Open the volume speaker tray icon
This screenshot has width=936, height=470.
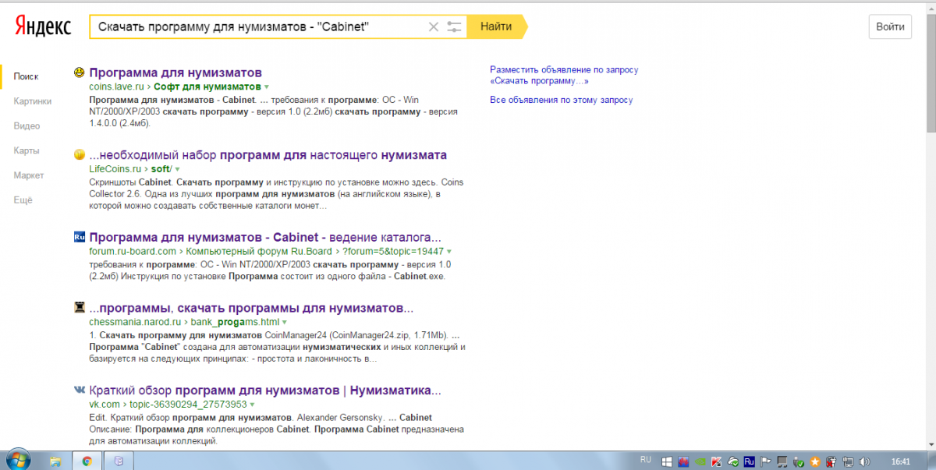(864, 461)
